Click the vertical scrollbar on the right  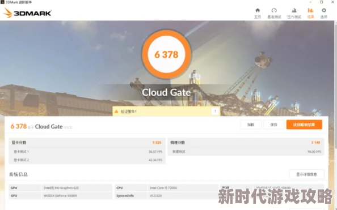tap(336, 86)
